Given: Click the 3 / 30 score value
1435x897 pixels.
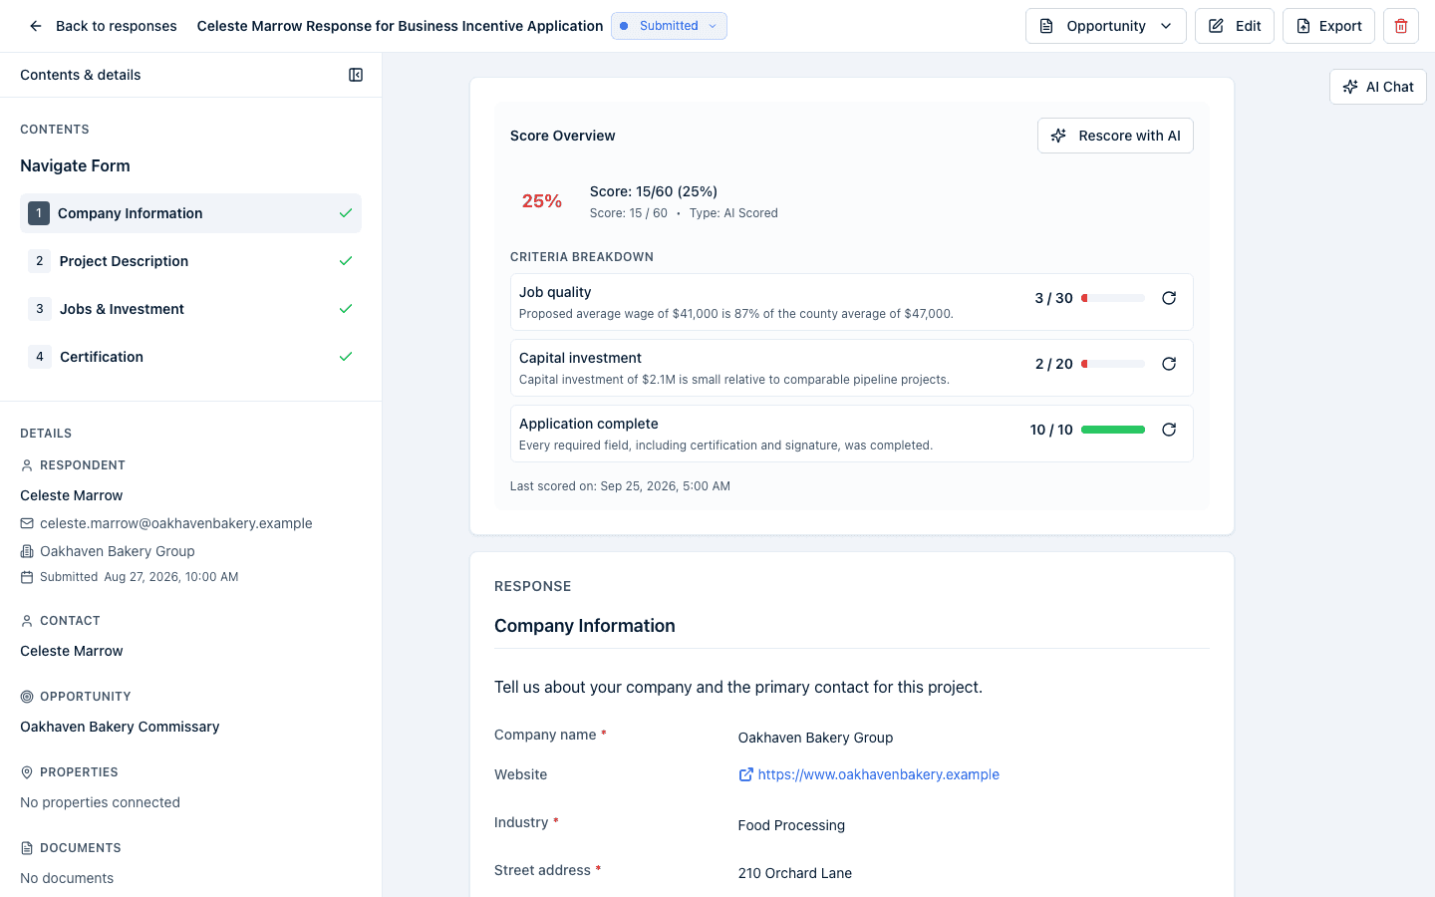Looking at the screenshot, I should [1053, 298].
